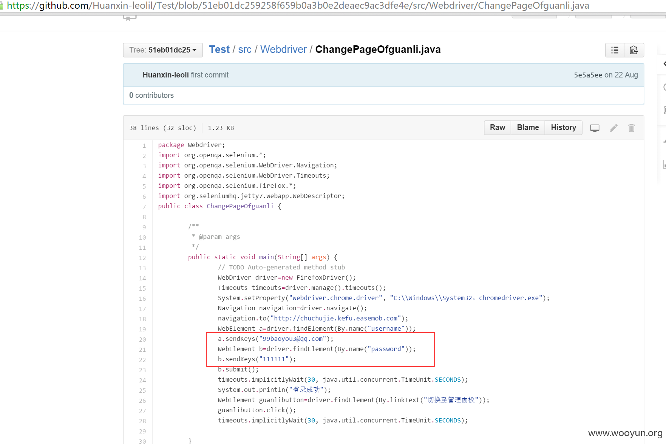View the Raw file
This screenshot has height=444, width=666.
498,128
